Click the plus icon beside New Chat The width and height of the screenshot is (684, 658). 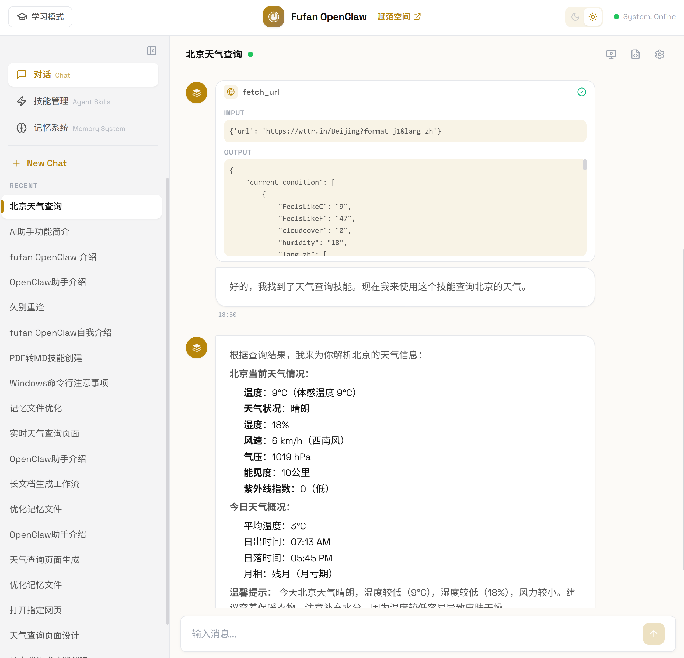(16, 163)
